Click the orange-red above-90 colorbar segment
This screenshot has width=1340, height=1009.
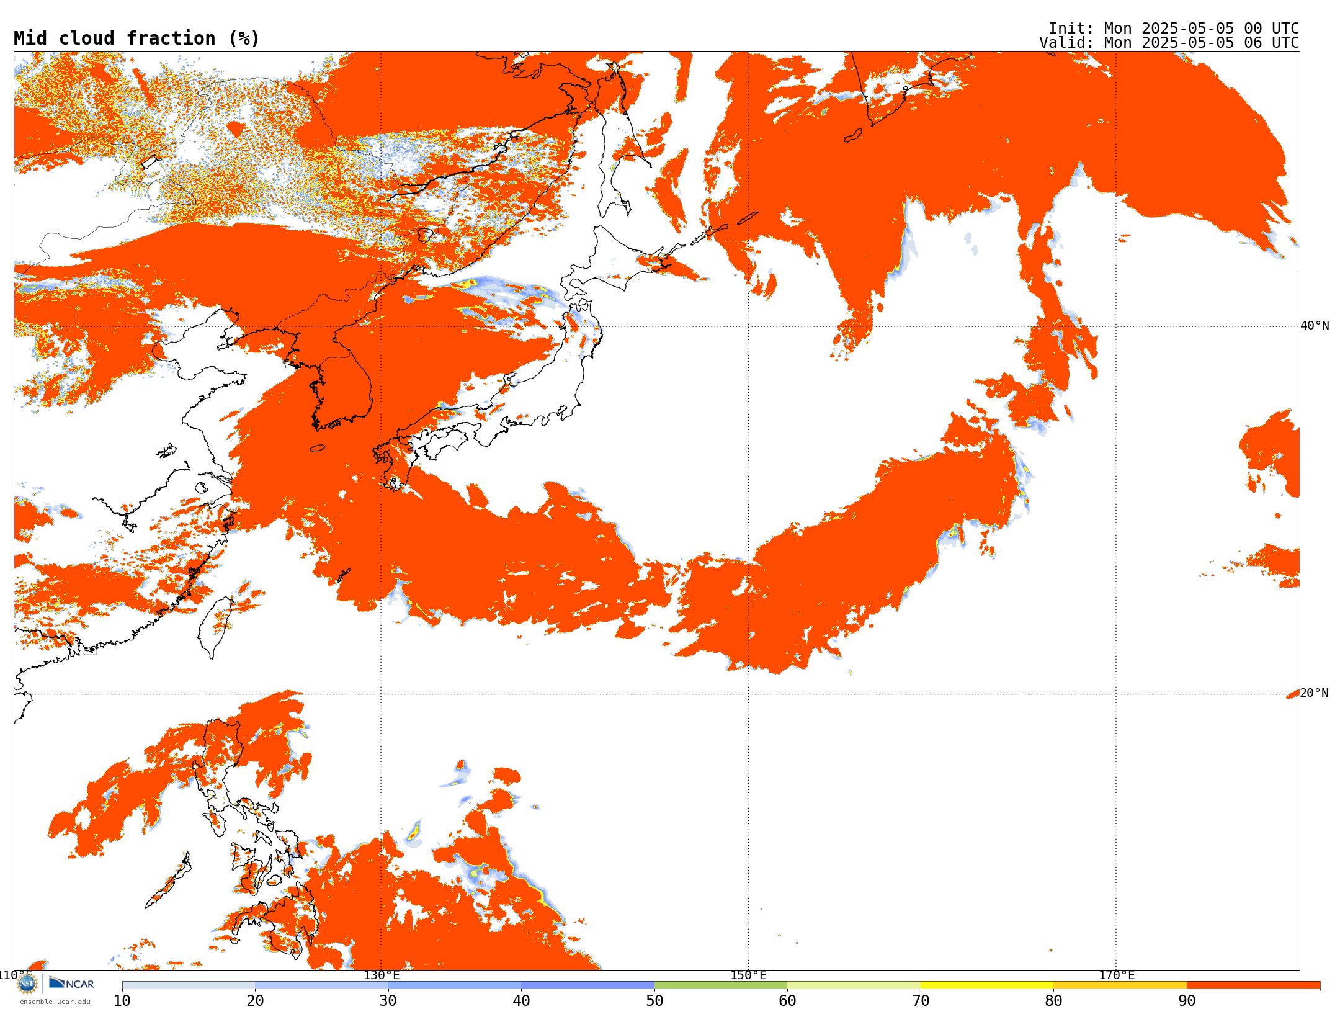pos(1253,985)
